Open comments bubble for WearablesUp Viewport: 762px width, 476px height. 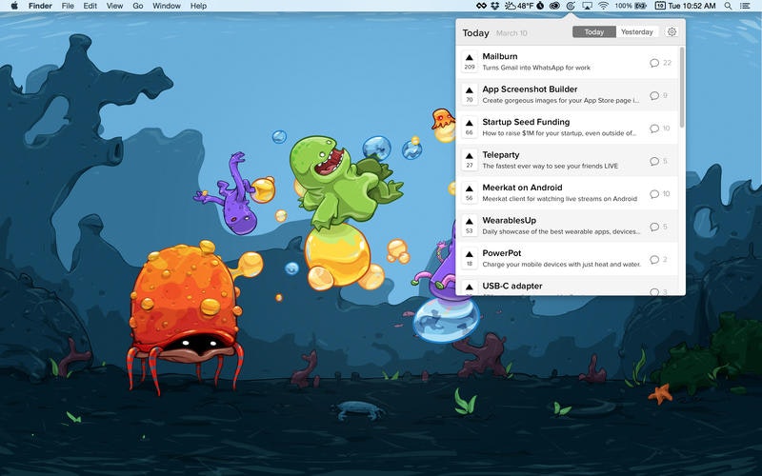coord(654,227)
